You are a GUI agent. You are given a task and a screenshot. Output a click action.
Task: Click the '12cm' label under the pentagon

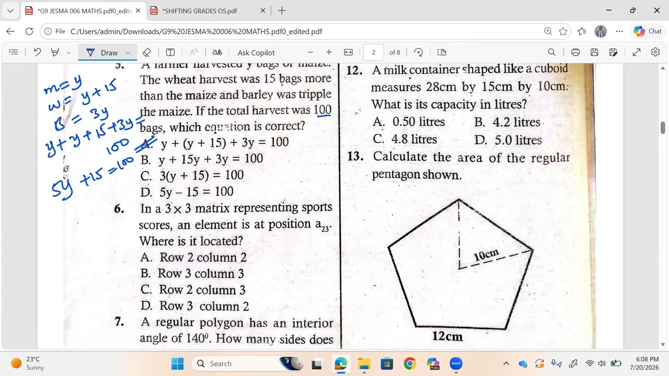click(x=447, y=337)
